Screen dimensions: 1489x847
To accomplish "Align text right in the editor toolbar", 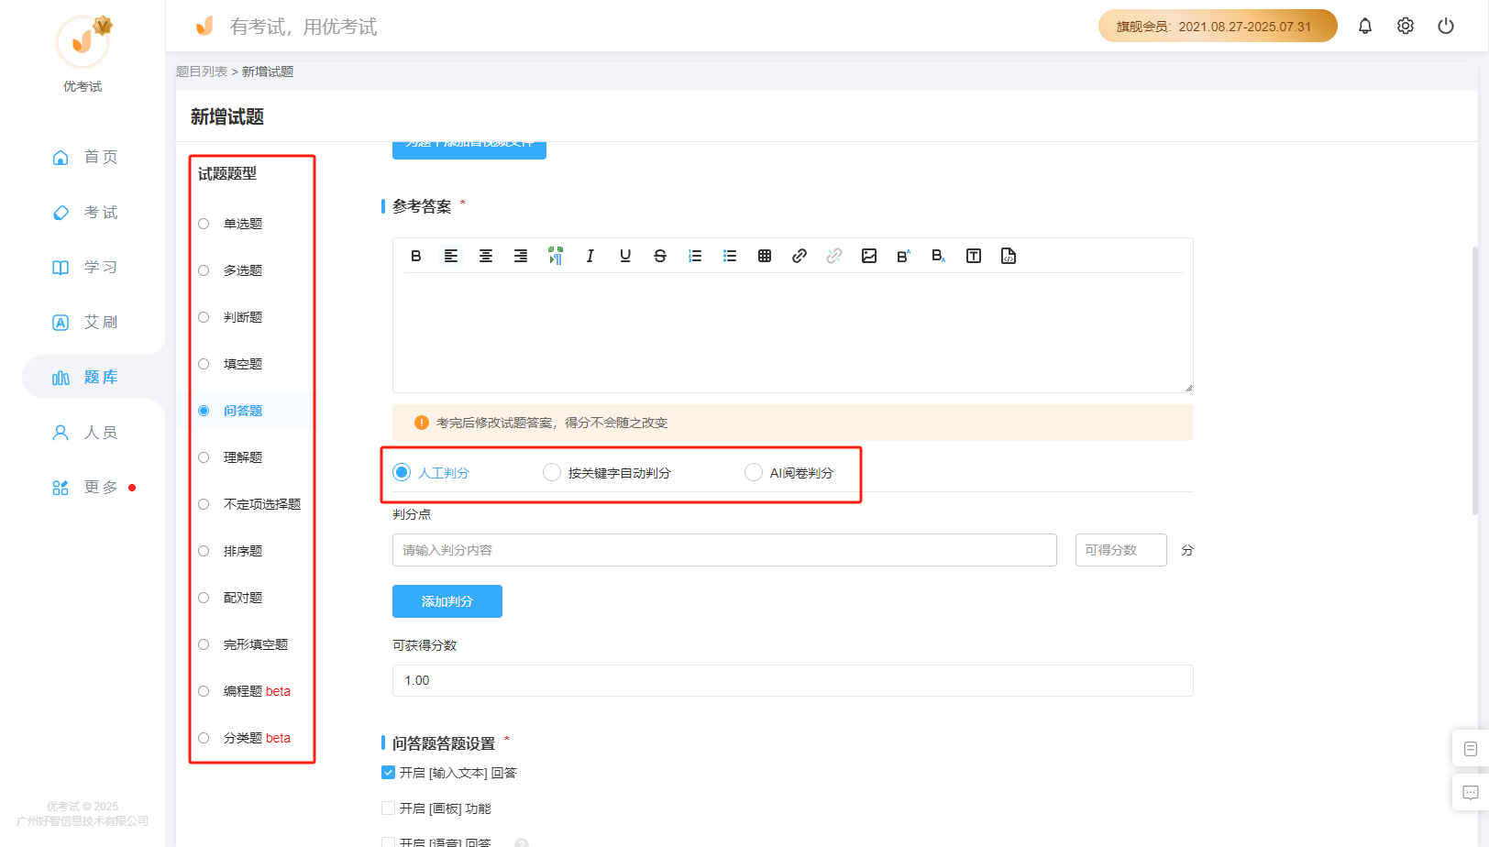I will pos(521,256).
